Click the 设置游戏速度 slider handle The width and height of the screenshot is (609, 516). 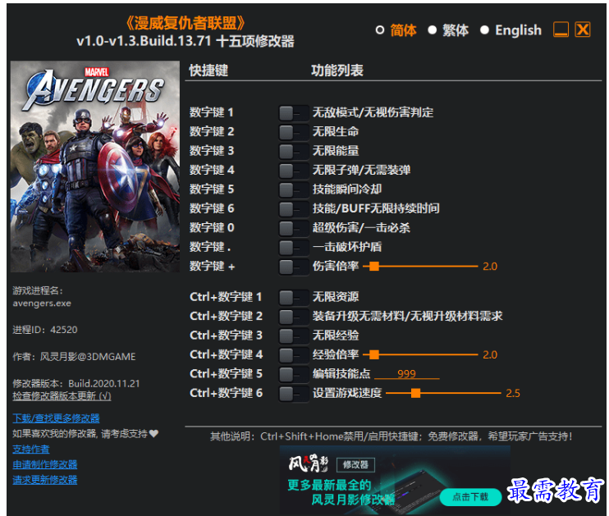tap(415, 393)
